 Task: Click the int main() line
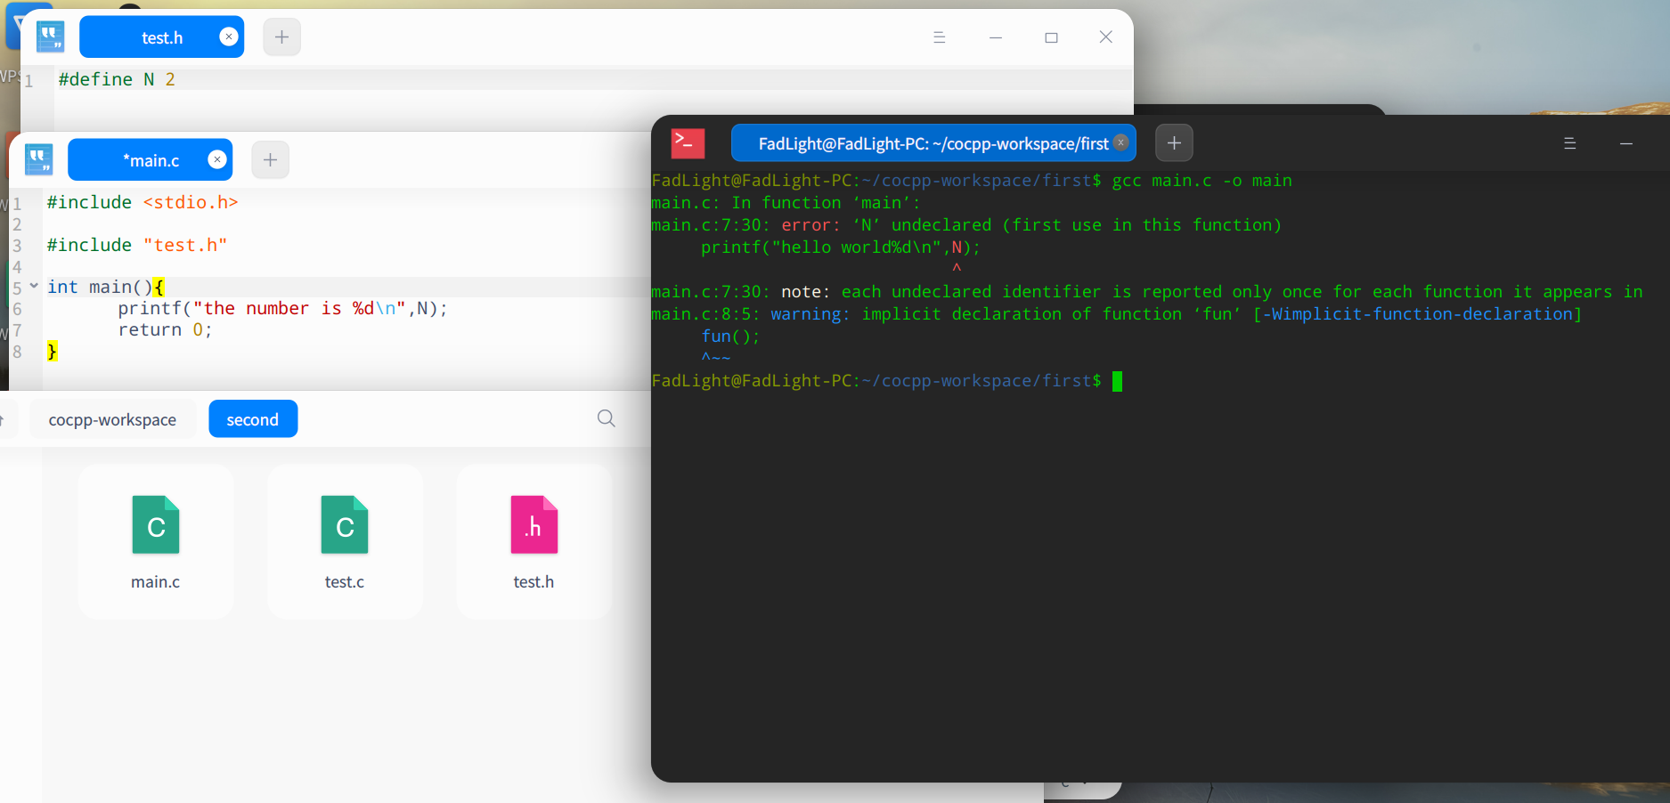105,287
